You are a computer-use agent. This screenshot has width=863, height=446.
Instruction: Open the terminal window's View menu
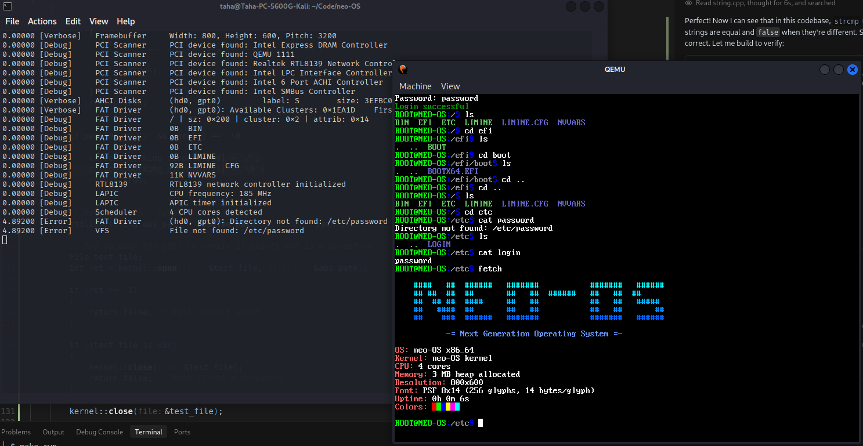[x=99, y=21]
